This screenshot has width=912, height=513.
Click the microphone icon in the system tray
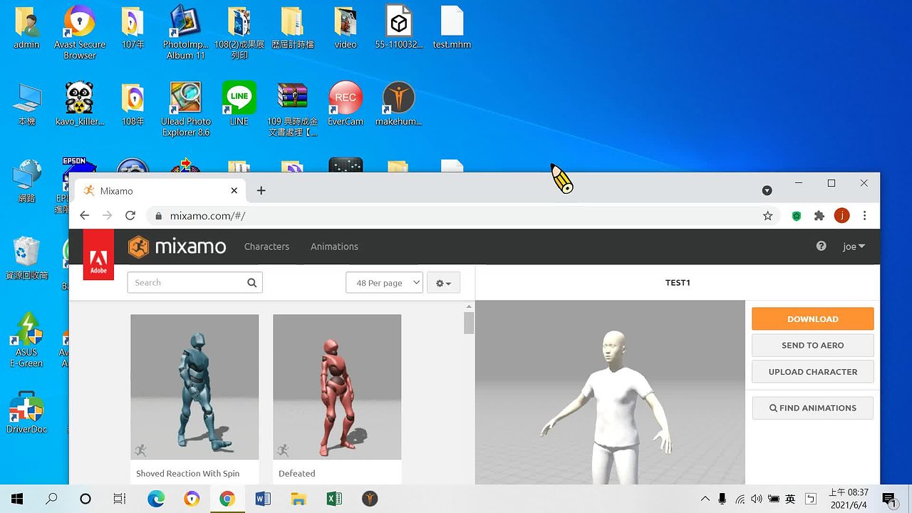(x=722, y=499)
